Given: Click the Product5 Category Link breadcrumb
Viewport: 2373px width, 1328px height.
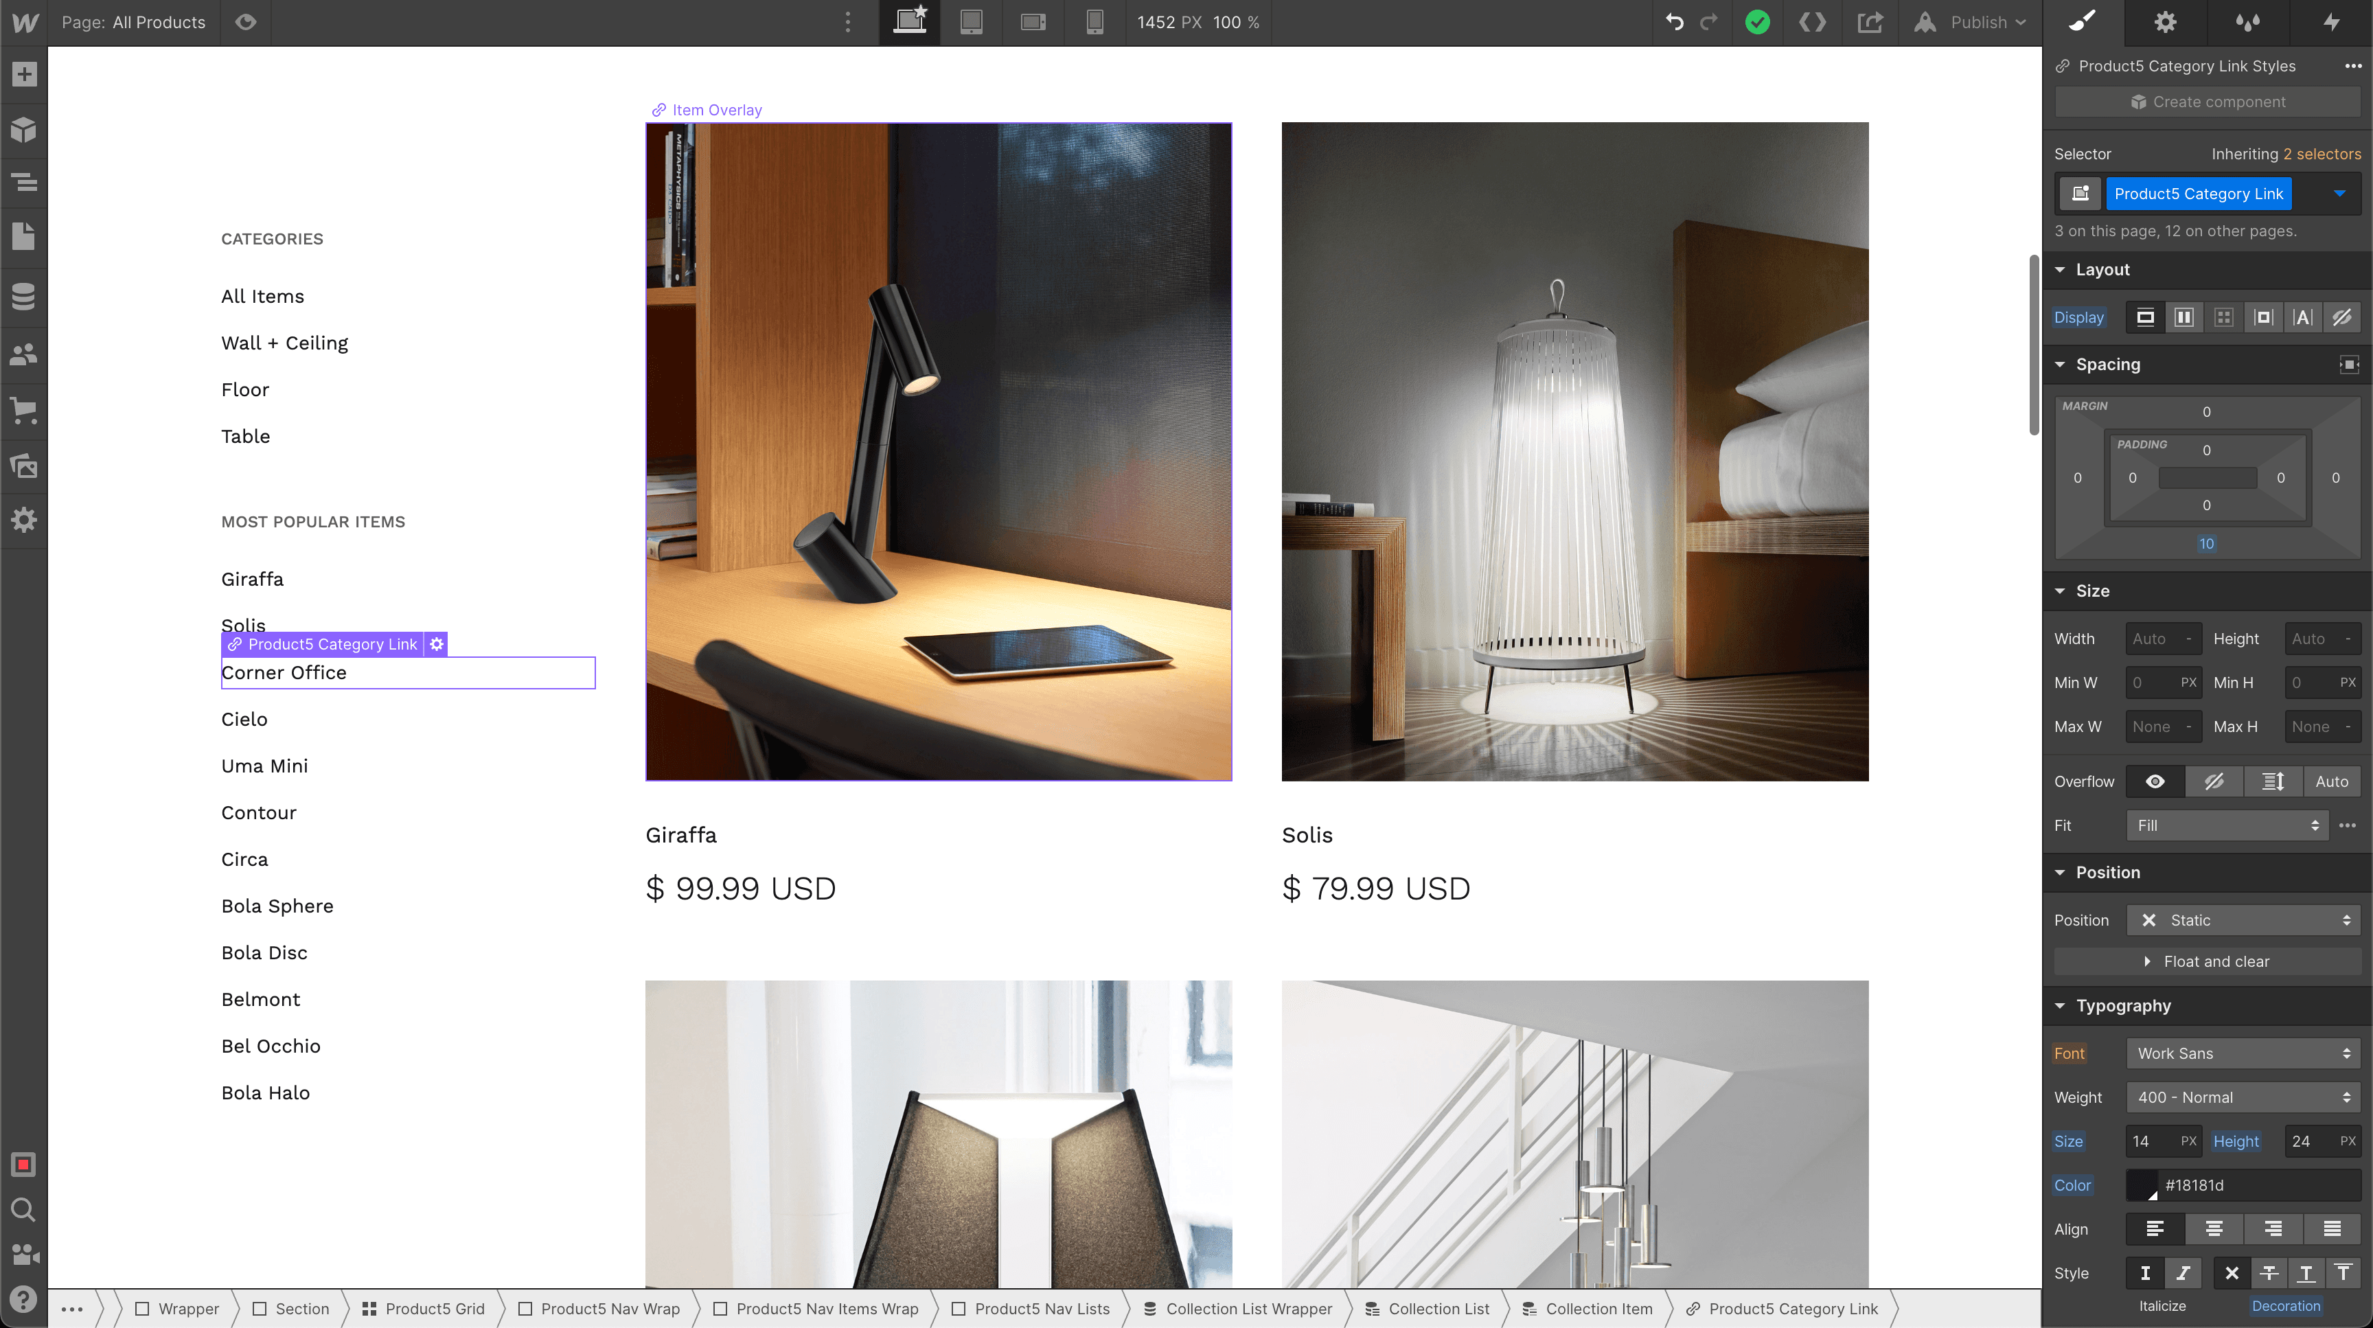Looking at the screenshot, I should pyautogui.click(x=1789, y=1309).
